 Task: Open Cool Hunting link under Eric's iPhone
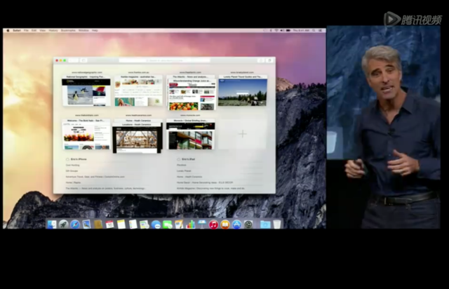coord(72,166)
